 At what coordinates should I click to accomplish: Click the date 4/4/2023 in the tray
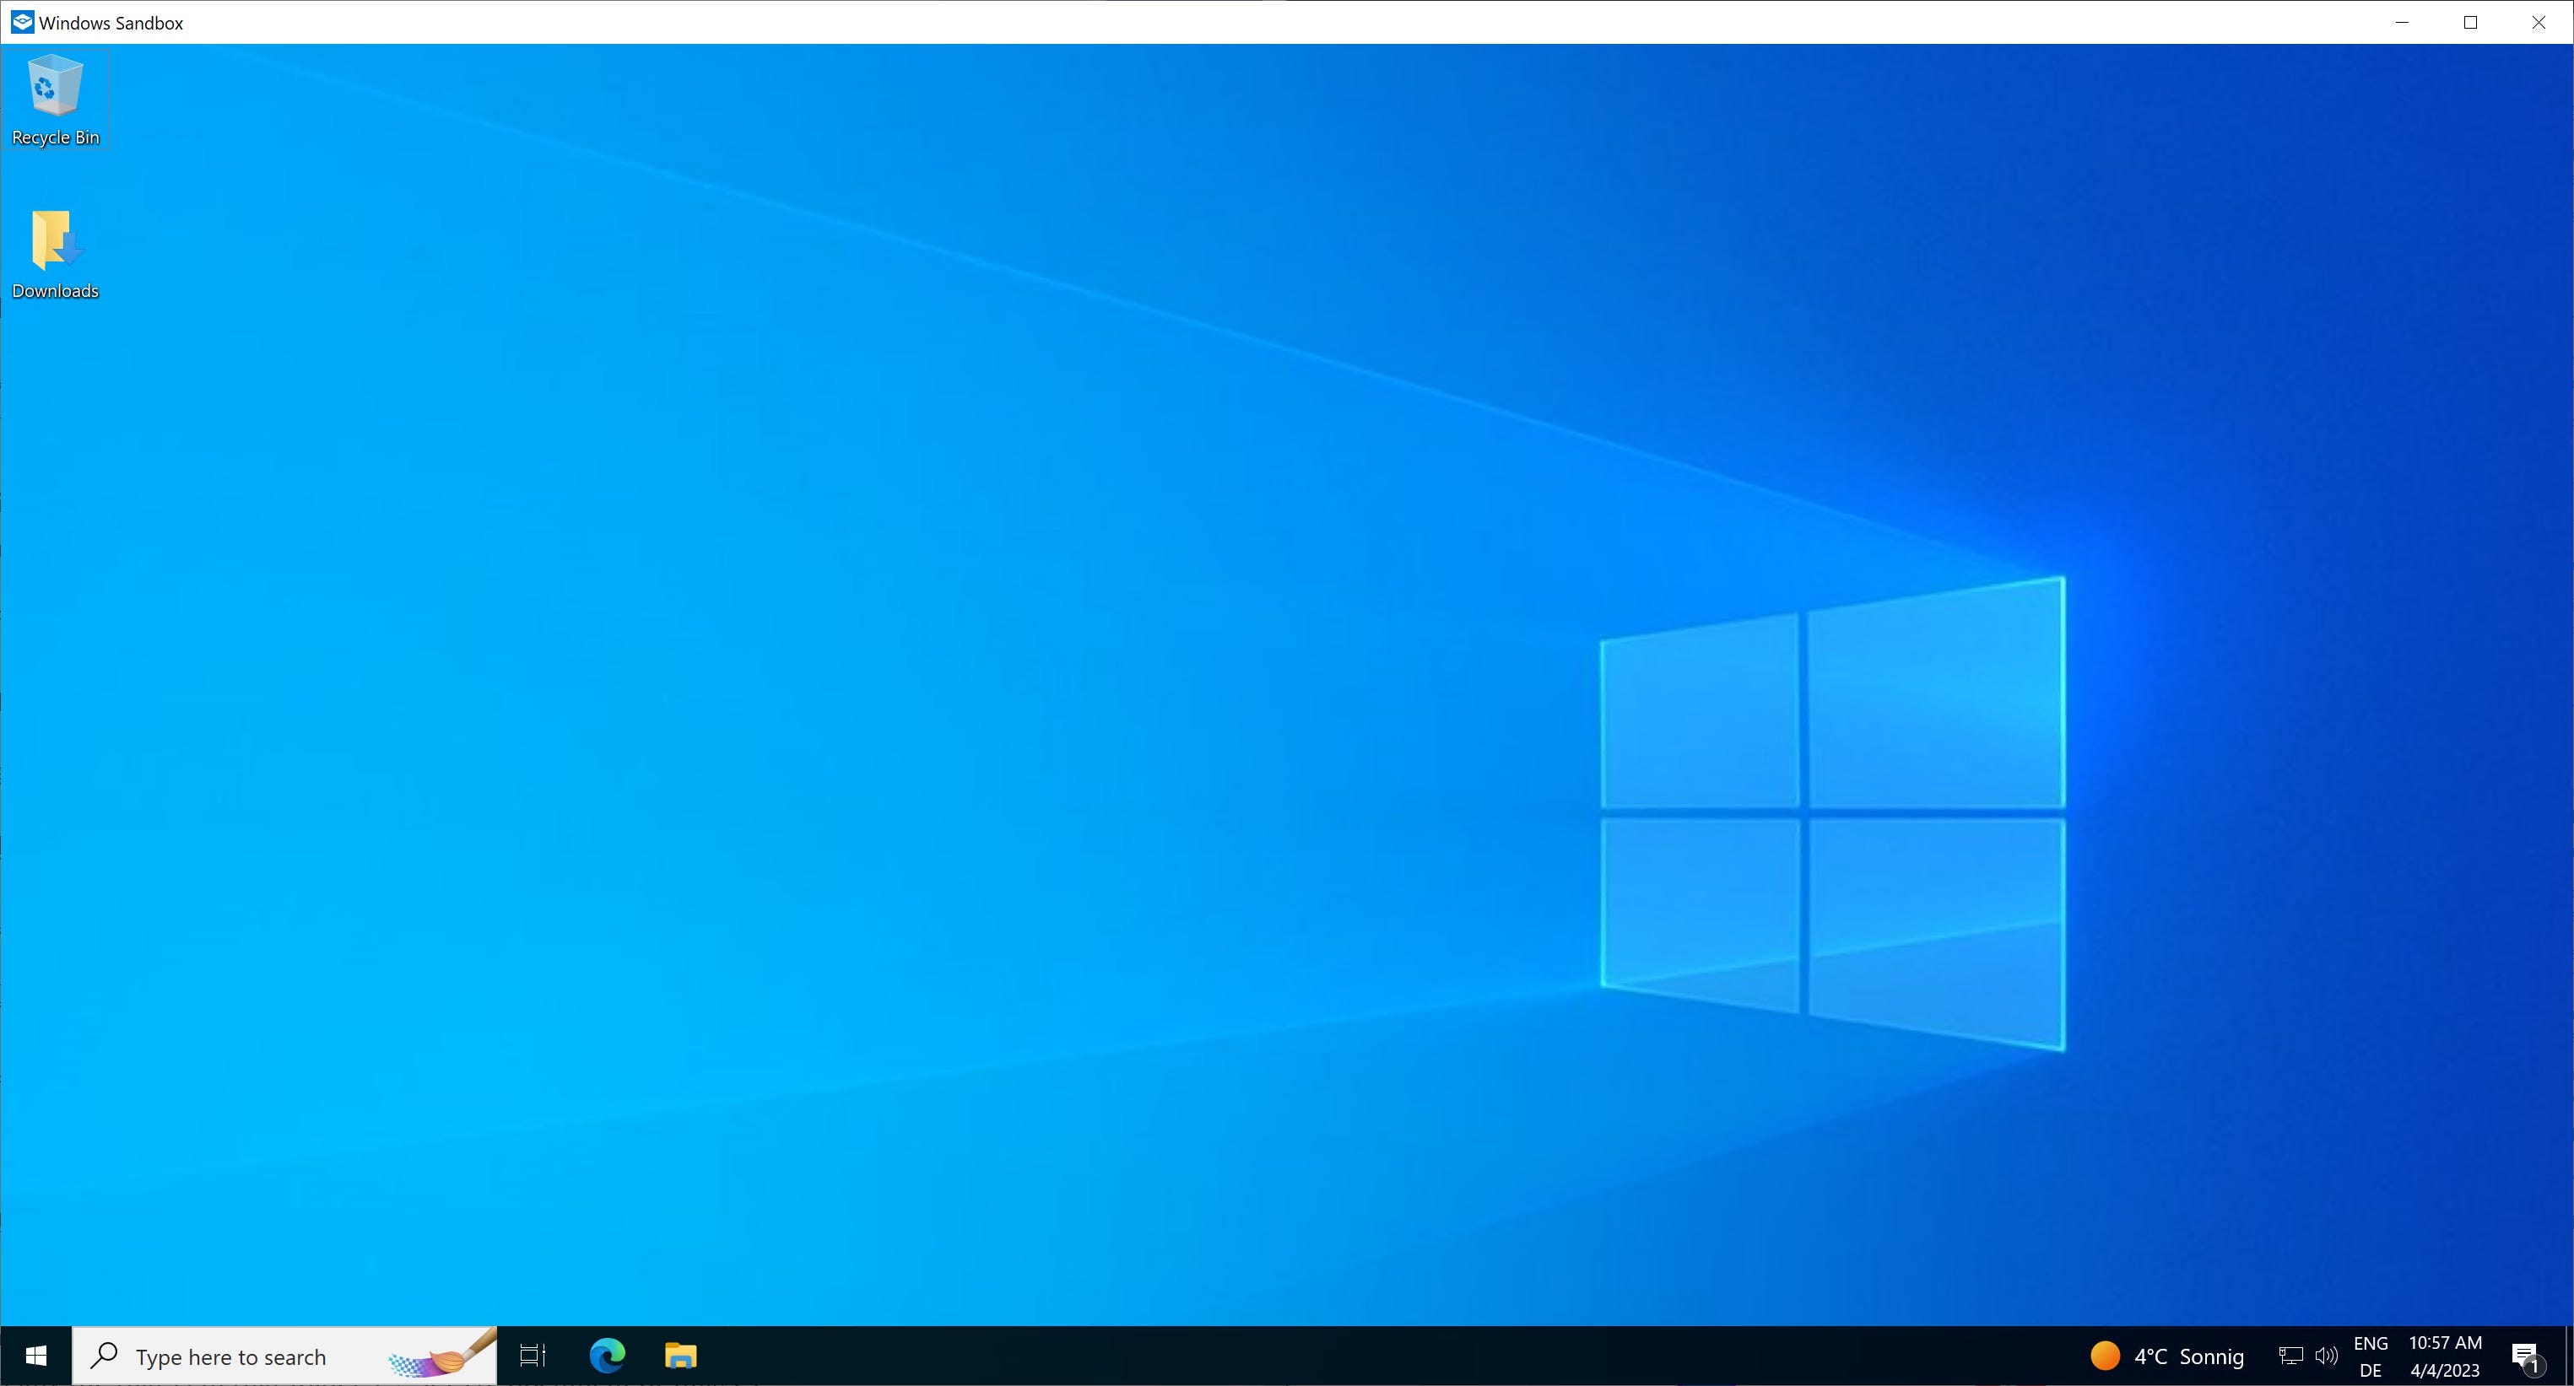click(x=2445, y=1370)
